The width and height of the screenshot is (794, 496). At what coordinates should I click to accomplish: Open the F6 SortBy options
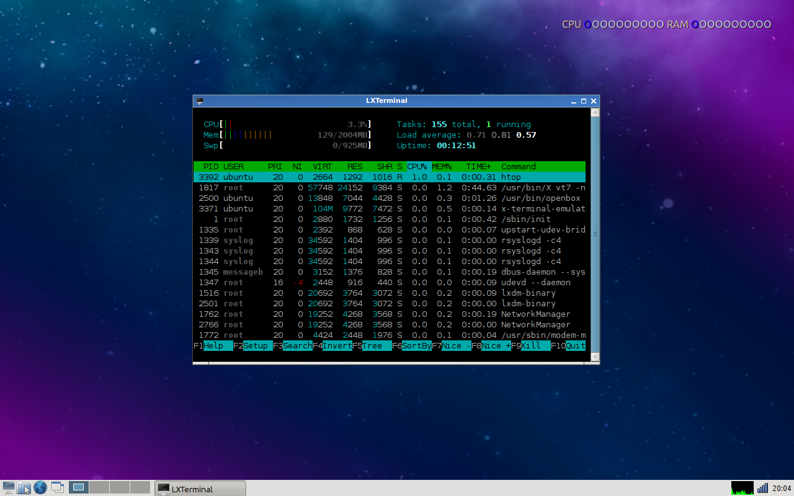416,346
